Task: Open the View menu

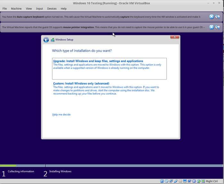Action: [29, 9]
